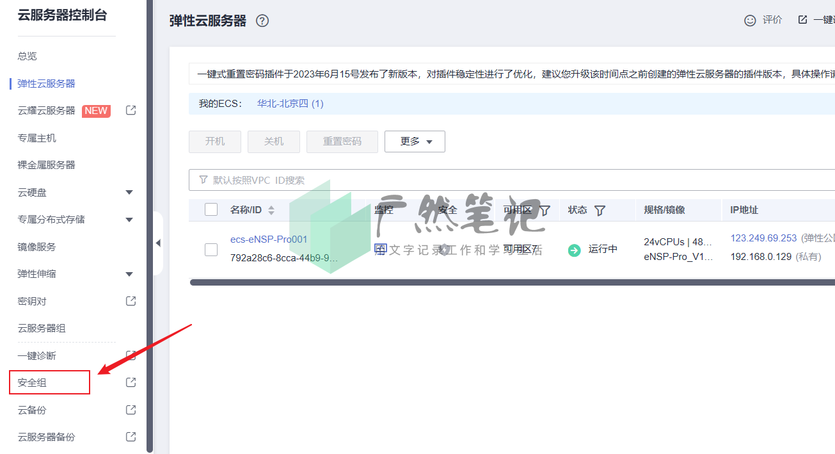This screenshot has width=835, height=454.
Task: Click the 评价 link
Action: click(772, 20)
